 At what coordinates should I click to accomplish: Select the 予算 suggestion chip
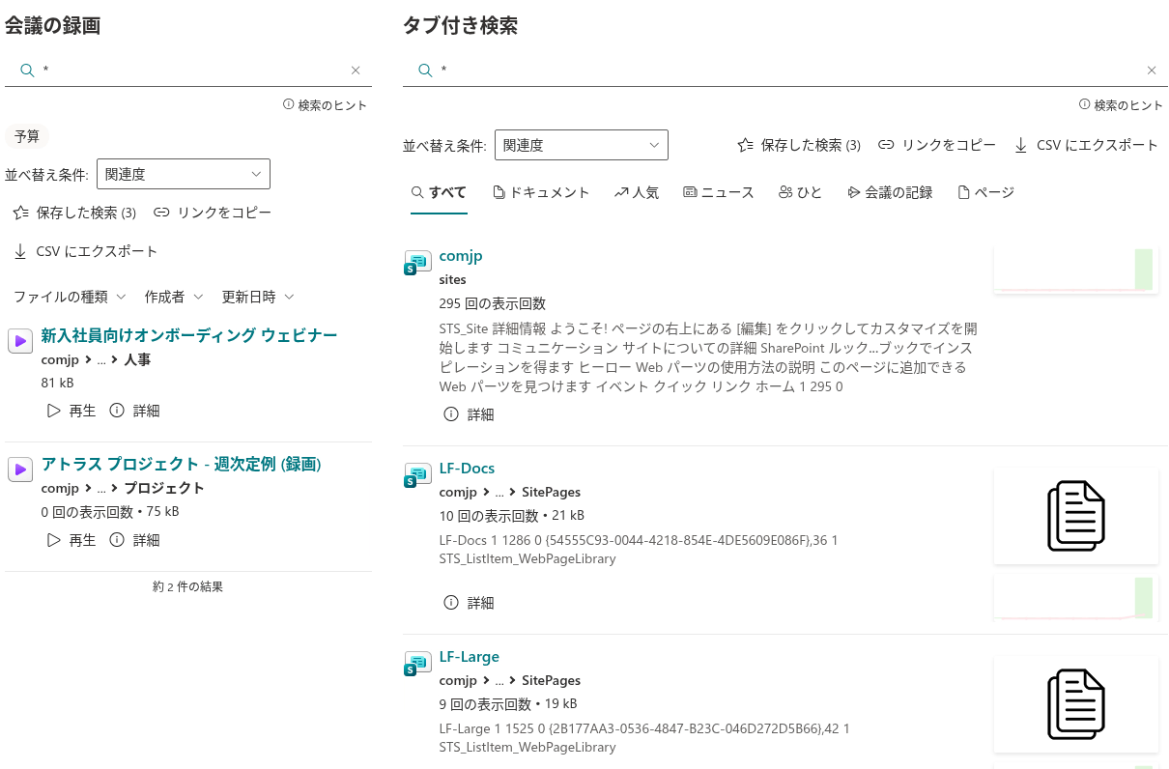pyautogui.click(x=27, y=137)
